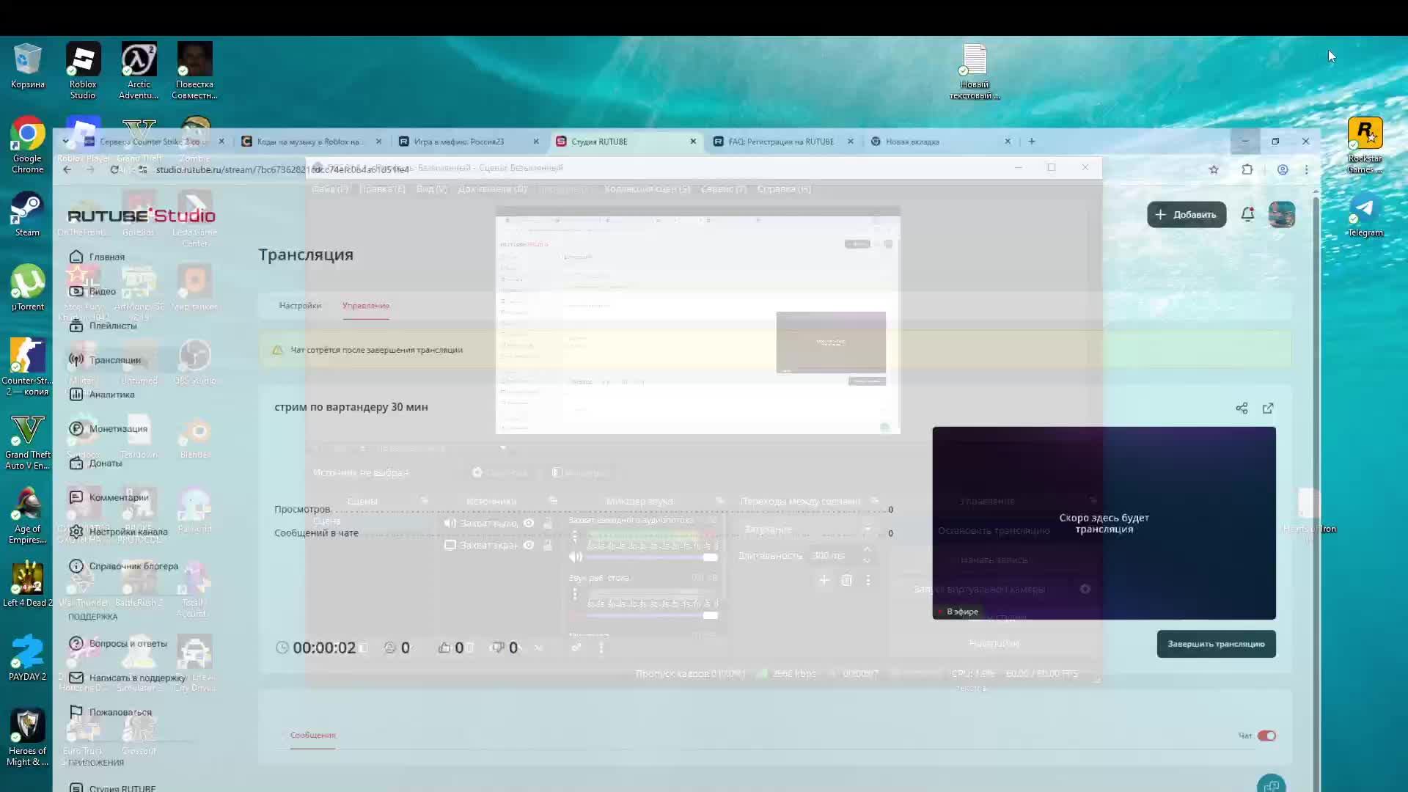Open the RUTUBE notifications bell
The height and width of the screenshot is (792, 1408).
pos(1247,214)
